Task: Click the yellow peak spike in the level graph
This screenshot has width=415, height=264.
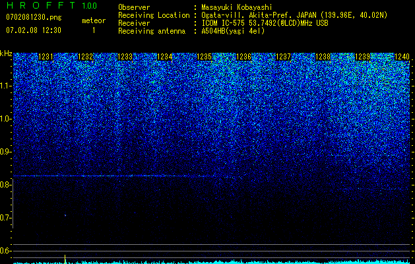Action: (x=65, y=259)
